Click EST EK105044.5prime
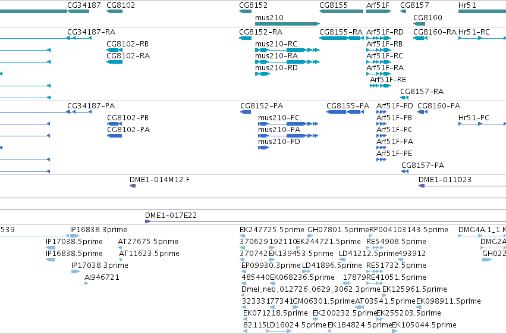 (424, 325)
